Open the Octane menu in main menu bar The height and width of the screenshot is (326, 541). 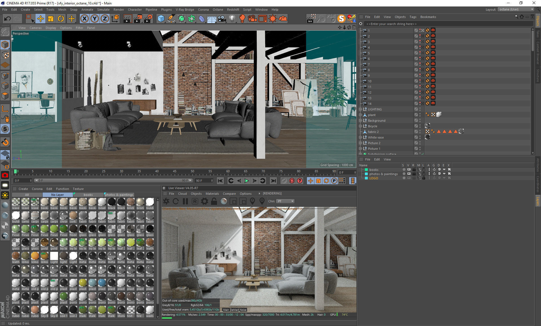pyautogui.click(x=218, y=10)
